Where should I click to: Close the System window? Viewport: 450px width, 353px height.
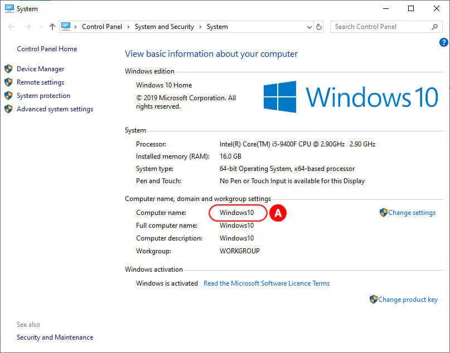[436, 8]
